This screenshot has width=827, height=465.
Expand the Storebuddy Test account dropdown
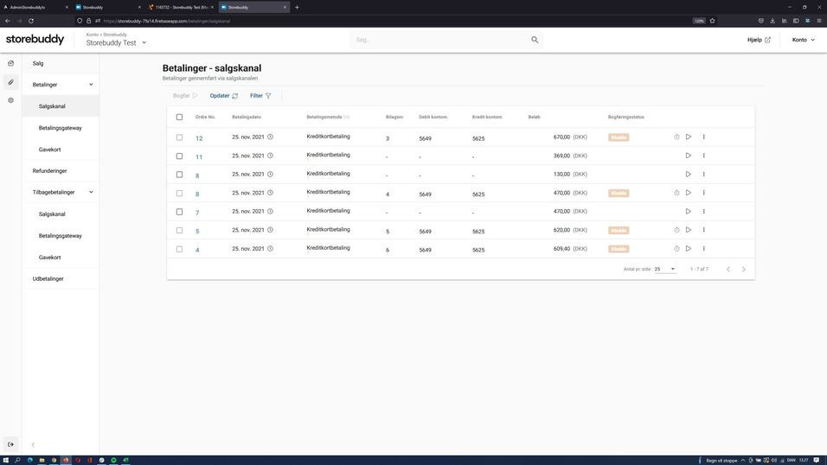144,42
